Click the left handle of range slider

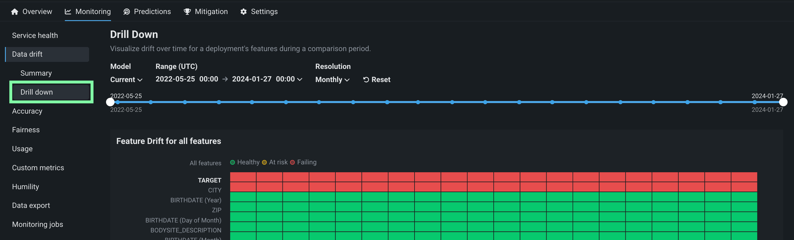[x=110, y=102]
